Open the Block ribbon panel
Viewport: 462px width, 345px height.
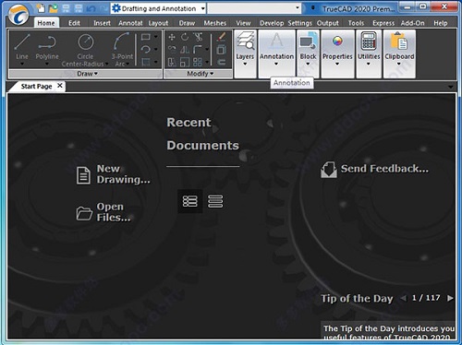click(308, 54)
